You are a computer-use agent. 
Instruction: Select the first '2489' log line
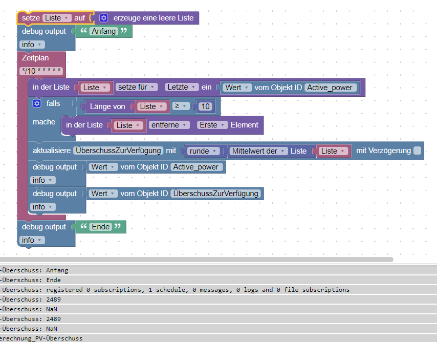point(218,300)
